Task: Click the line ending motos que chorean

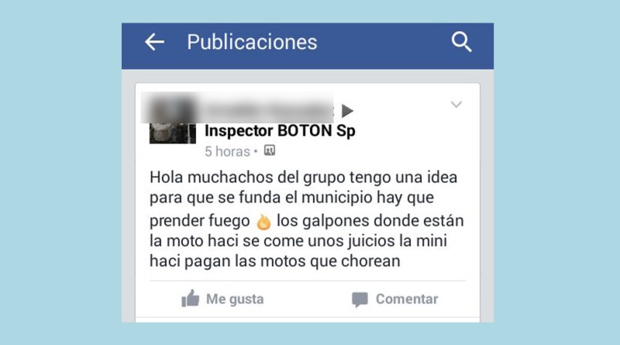Action: tap(275, 261)
